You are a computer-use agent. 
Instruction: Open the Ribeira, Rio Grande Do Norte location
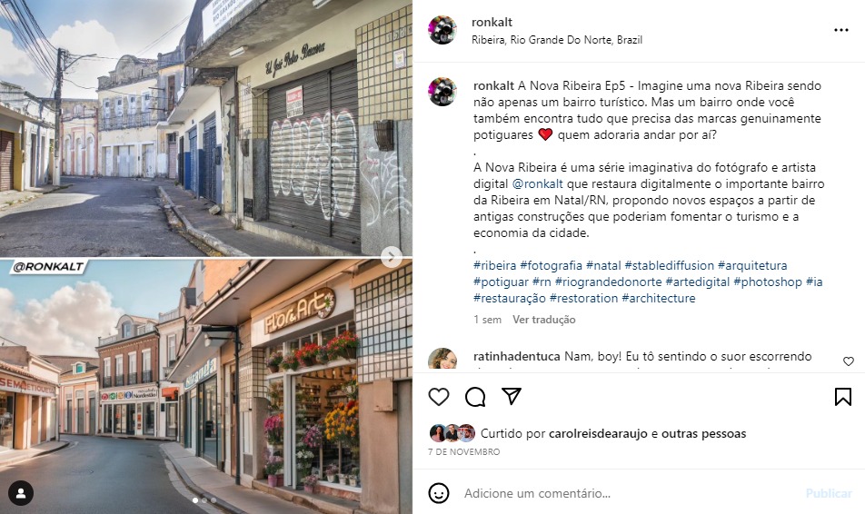[557, 40]
